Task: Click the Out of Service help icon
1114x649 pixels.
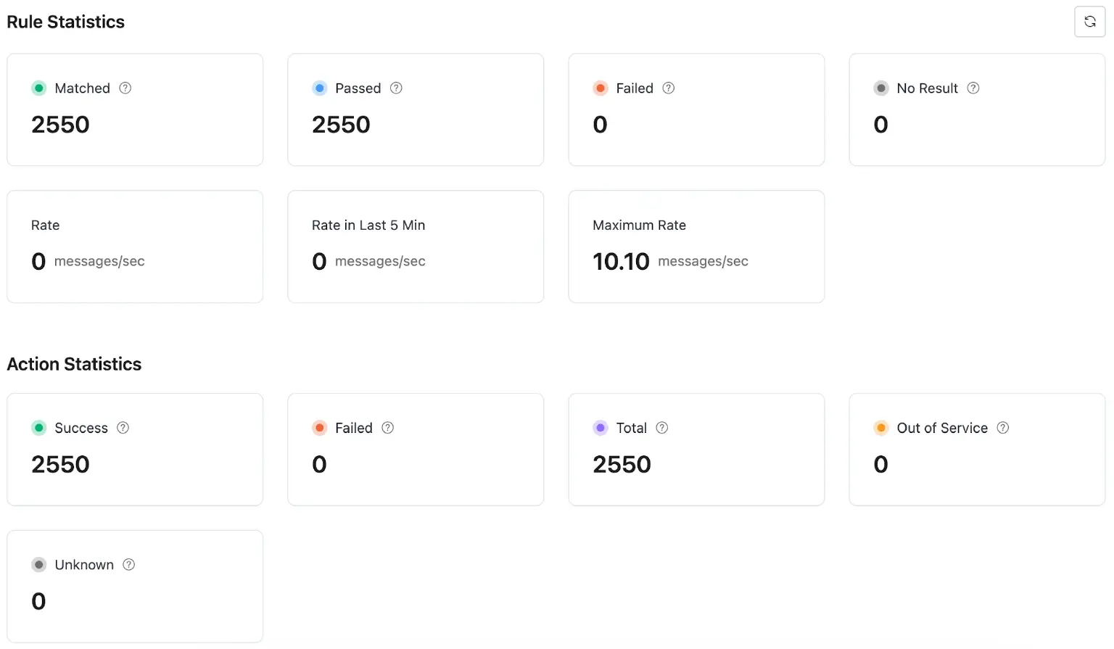Action: click(1003, 428)
